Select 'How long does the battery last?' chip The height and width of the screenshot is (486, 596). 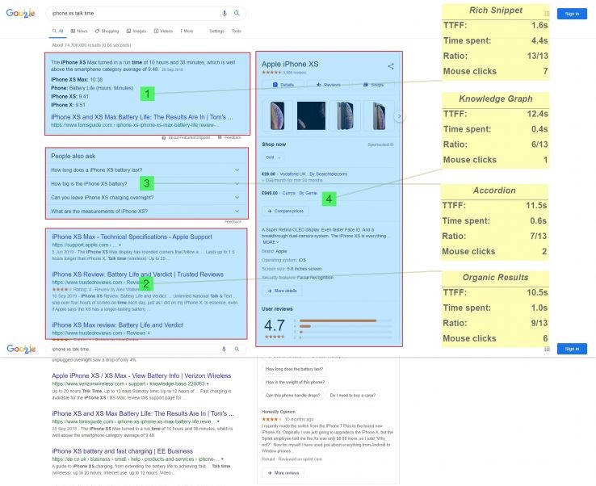(295, 369)
